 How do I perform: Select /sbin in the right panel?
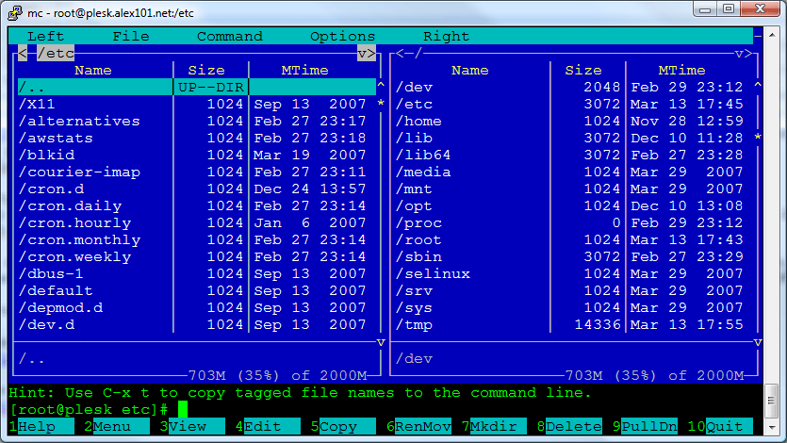(x=574, y=257)
